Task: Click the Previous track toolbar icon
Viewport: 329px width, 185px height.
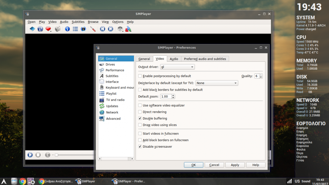Action: coord(103,29)
